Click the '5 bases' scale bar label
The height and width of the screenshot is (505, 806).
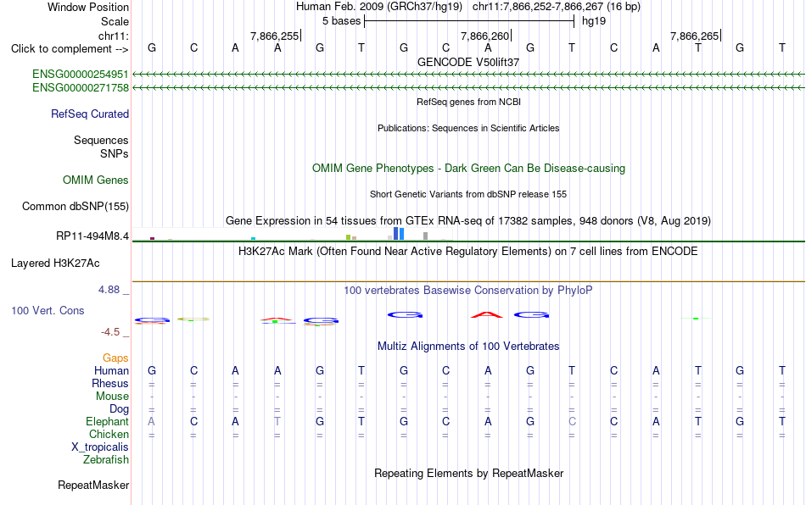coord(341,21)
